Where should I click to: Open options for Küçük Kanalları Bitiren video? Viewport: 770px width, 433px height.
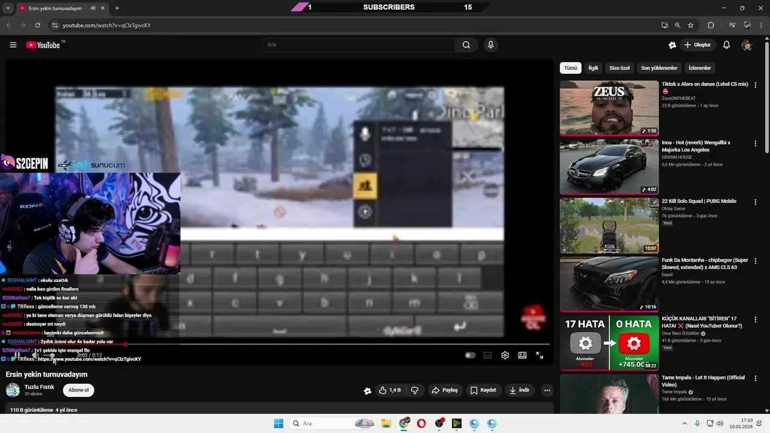[756, 320]
